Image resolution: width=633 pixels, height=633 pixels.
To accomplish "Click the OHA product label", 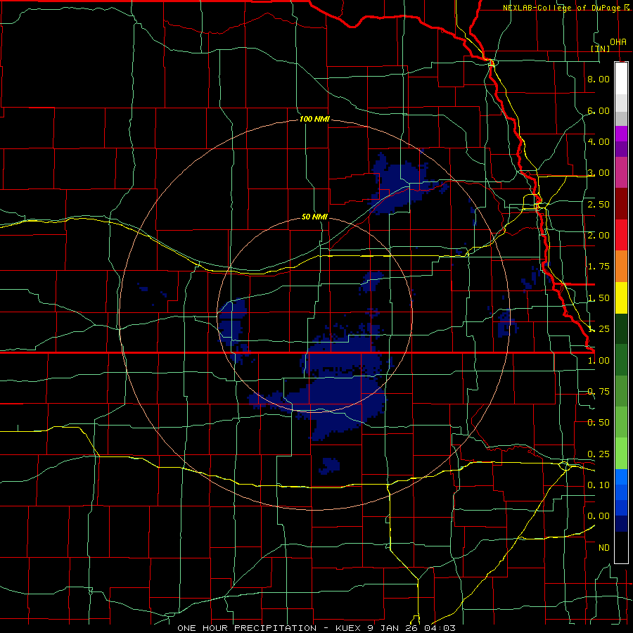I will pos(618,42).
